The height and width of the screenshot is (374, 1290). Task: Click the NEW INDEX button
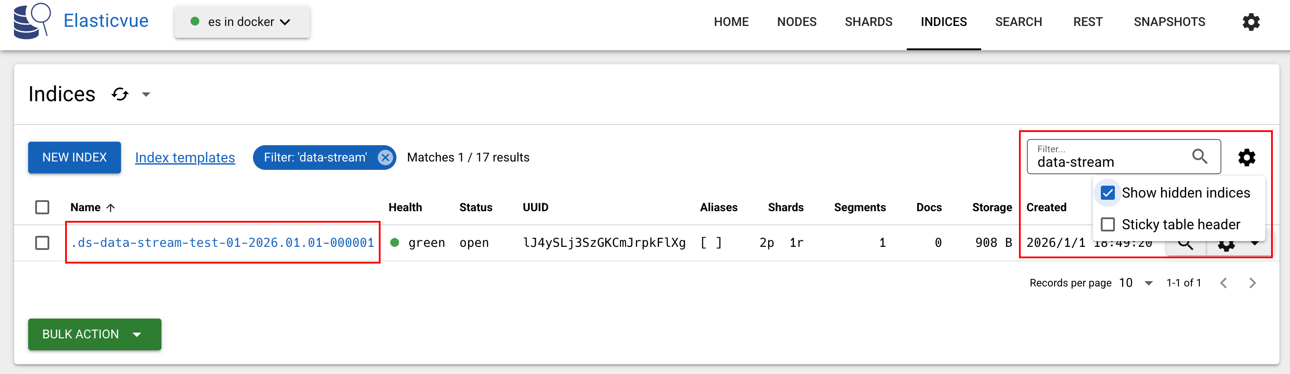[74, 157]
